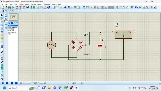
Task: Open the File menu
Action: [2, 4]
